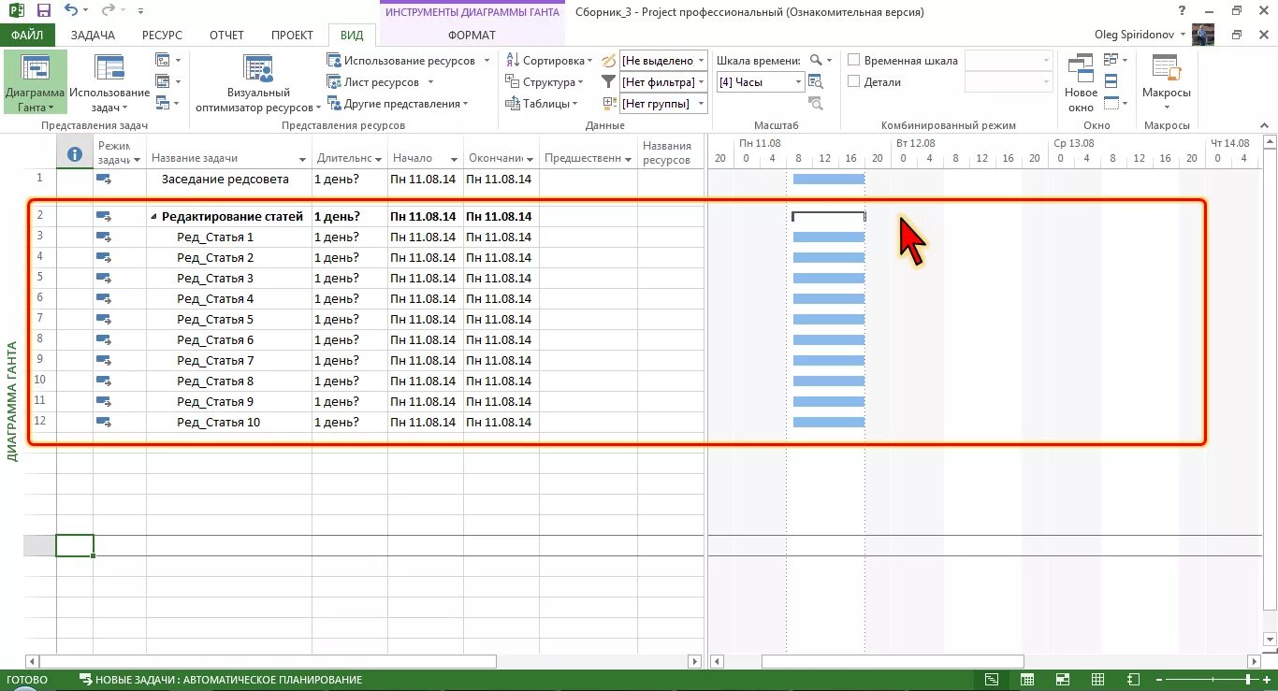Click the zoom entire project icon
1278x691 pixels.
coord(816,82)
